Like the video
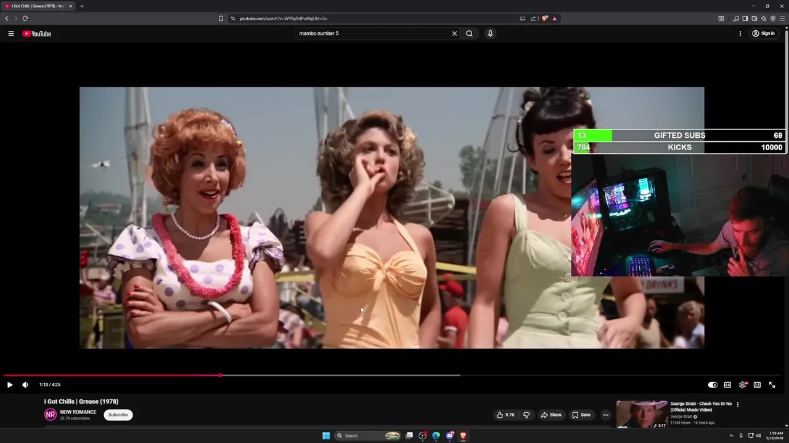 tap(505, 415)
